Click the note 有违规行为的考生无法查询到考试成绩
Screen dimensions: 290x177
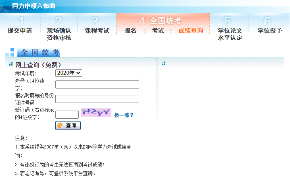point(60,165)
